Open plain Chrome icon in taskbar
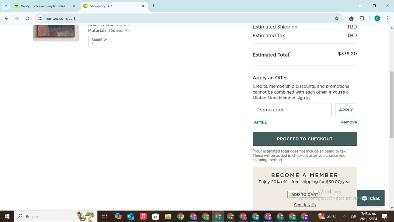 pyautogui.click(x=180, y=216)
